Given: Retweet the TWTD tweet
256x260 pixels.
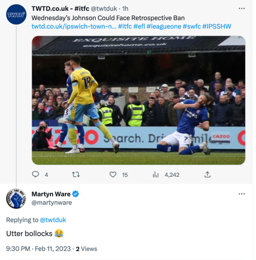Looking at the screenshot, I should [76, 174].
